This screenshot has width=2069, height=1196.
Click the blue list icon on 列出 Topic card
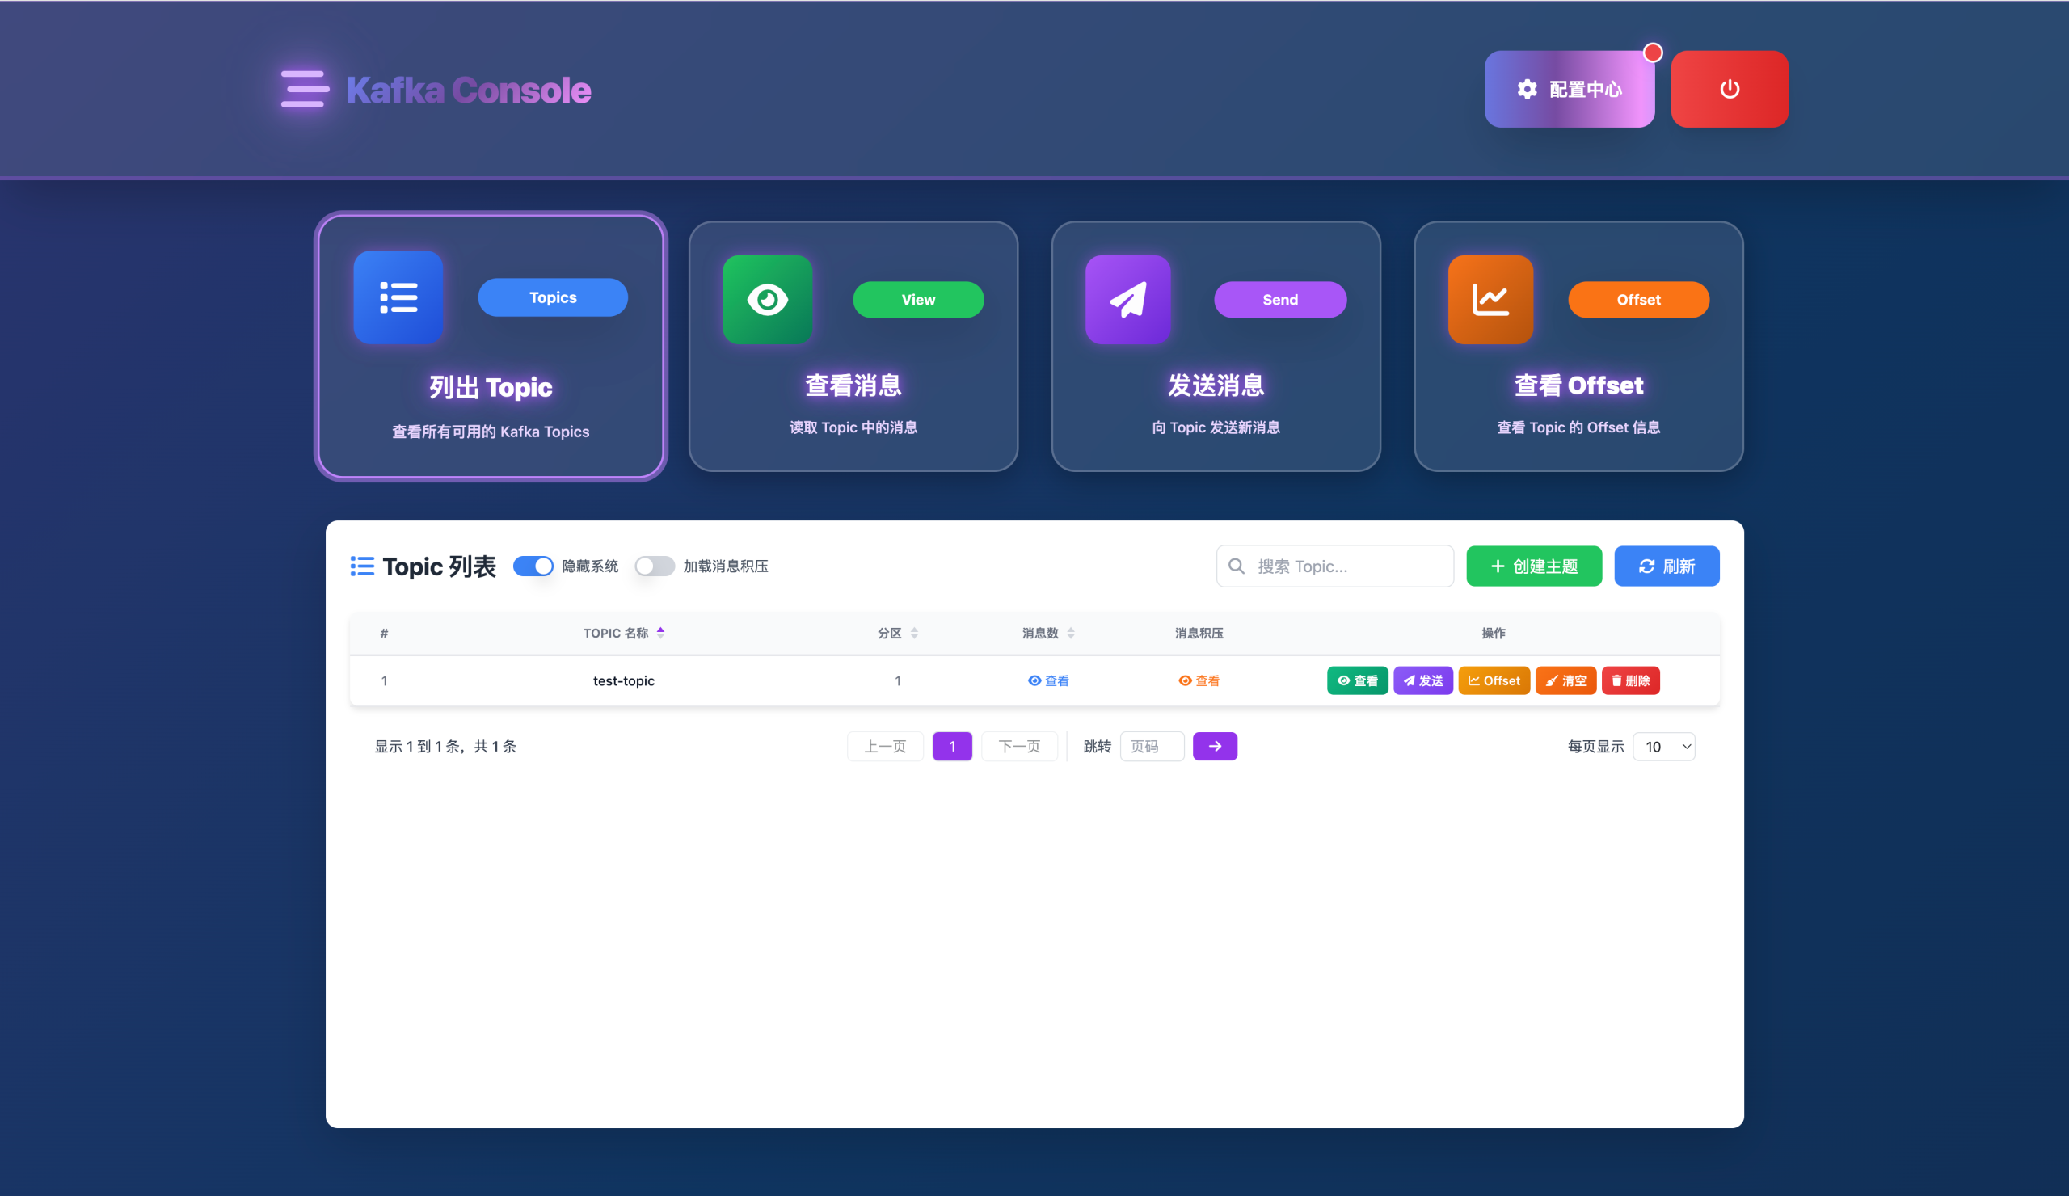[x=398, y=297]
